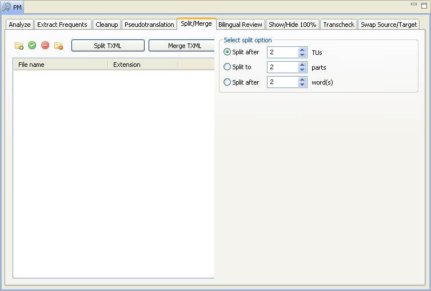Maximize the PM panel
431x291 pixels.
(424, 5)
